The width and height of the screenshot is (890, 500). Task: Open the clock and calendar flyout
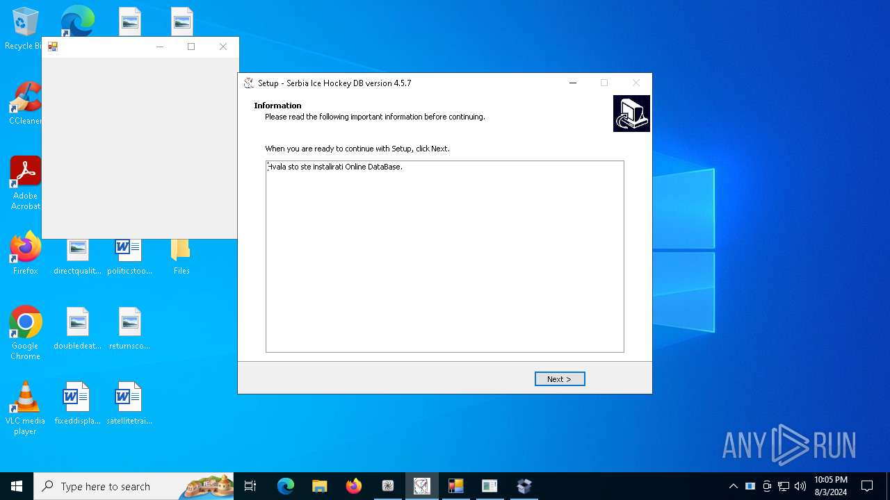click(830, 486)
